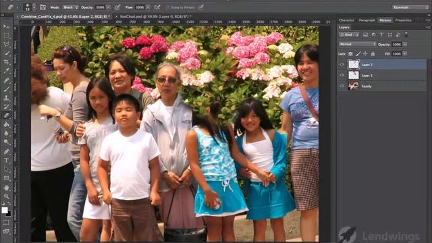Image resolution: width=432 pixels, height=243 pixels.
Task: Open the Normal blend mode dropdown
Action: pyautogui.click(x=357, y=45)
